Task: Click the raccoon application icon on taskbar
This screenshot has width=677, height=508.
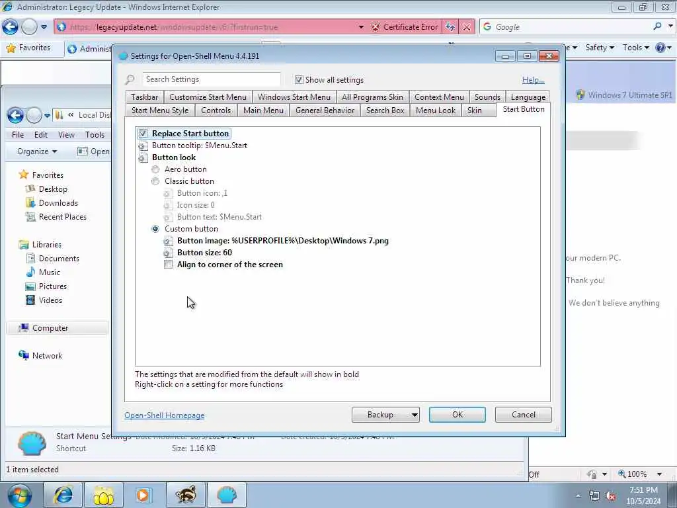Action: [x=186, y=495]
